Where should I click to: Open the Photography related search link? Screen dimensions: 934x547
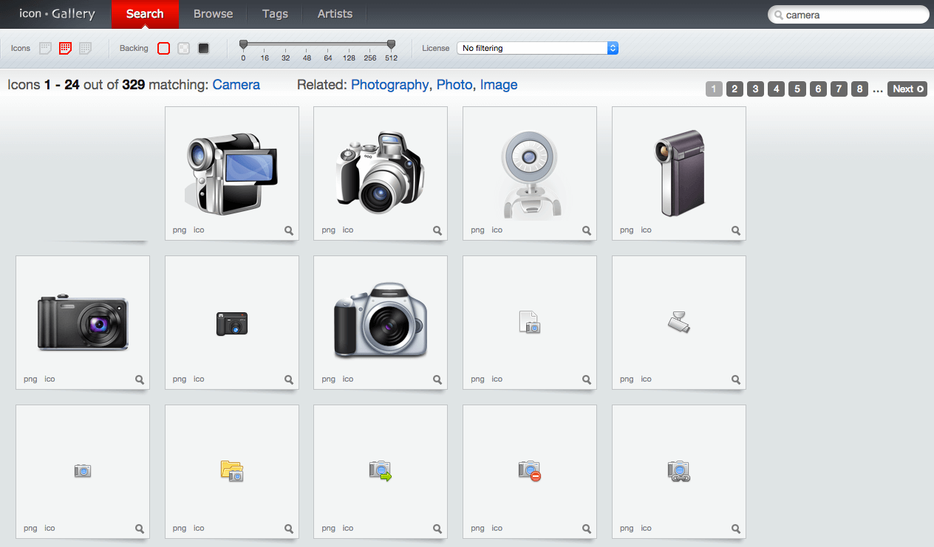389,85
